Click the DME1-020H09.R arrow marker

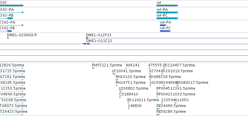pos(8,38)
